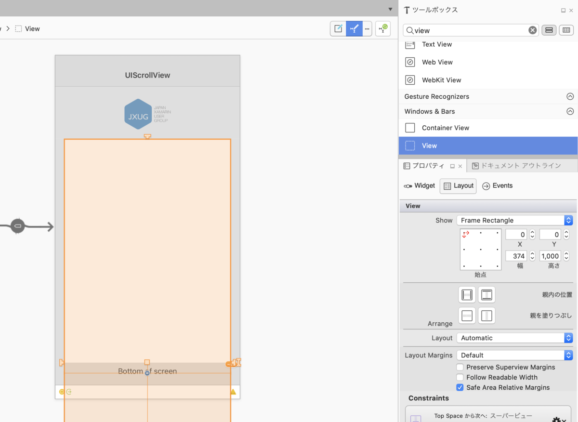Open the Layout Margins Default dropdown
The width and height of the screenshot is (578, 422).
pos(514,355)
